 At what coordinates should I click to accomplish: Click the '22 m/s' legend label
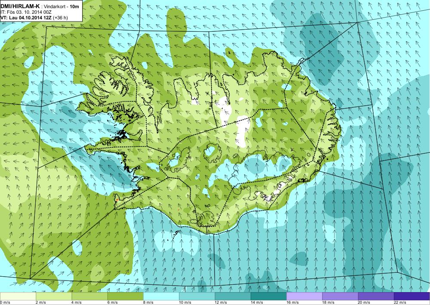click(400, 302)
